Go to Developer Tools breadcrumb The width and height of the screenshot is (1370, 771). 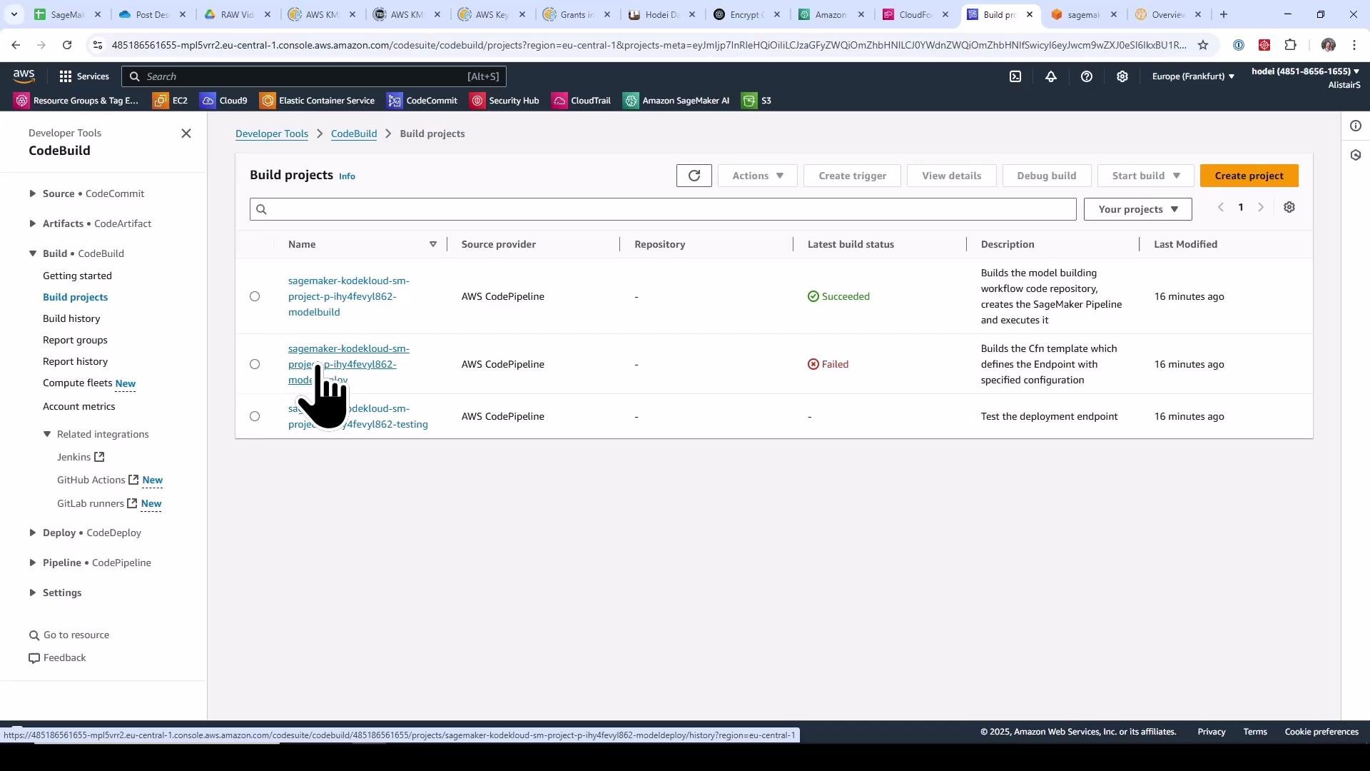(272, 133)
